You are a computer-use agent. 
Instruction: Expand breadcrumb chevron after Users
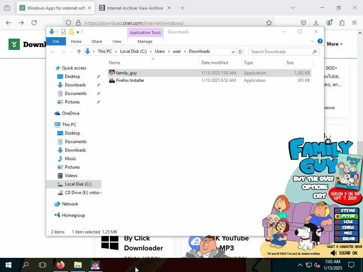169,52
